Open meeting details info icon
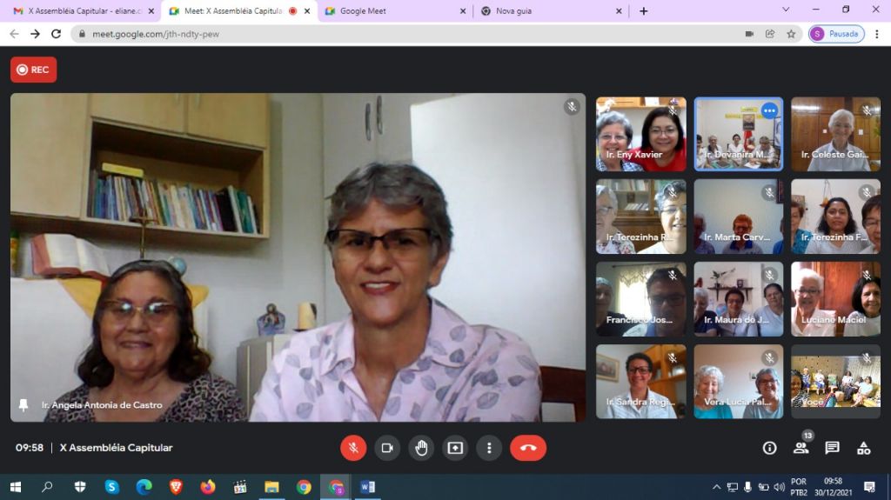This screenshot has height=500, width=891. point(769,448)
